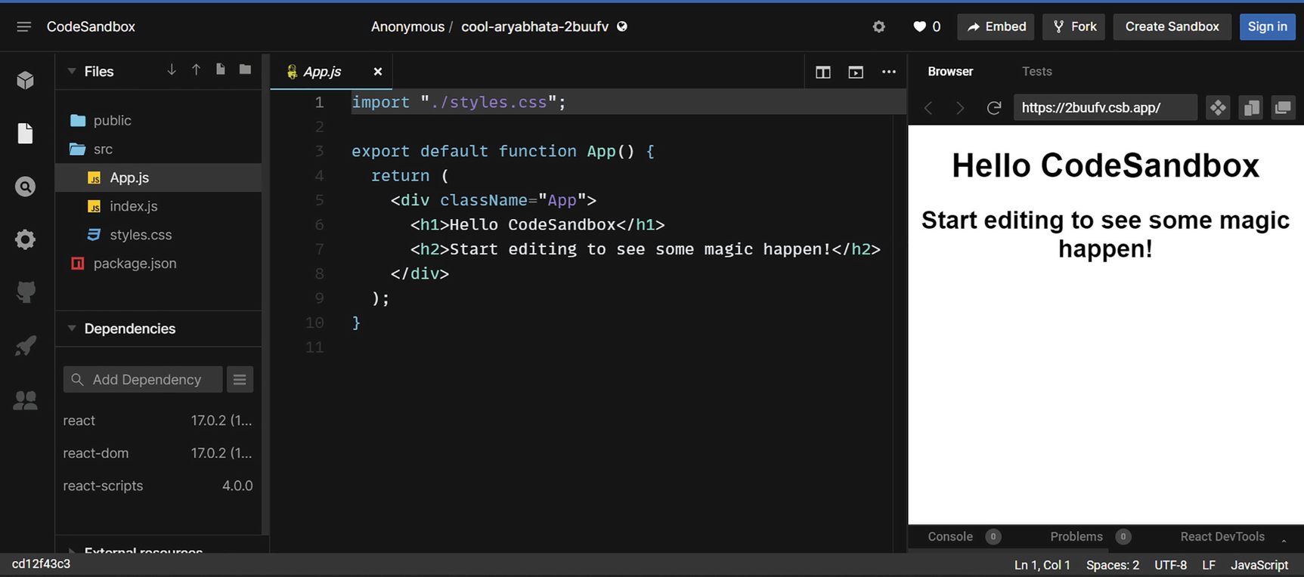Click the Fork button

[x=1074, y=26]
